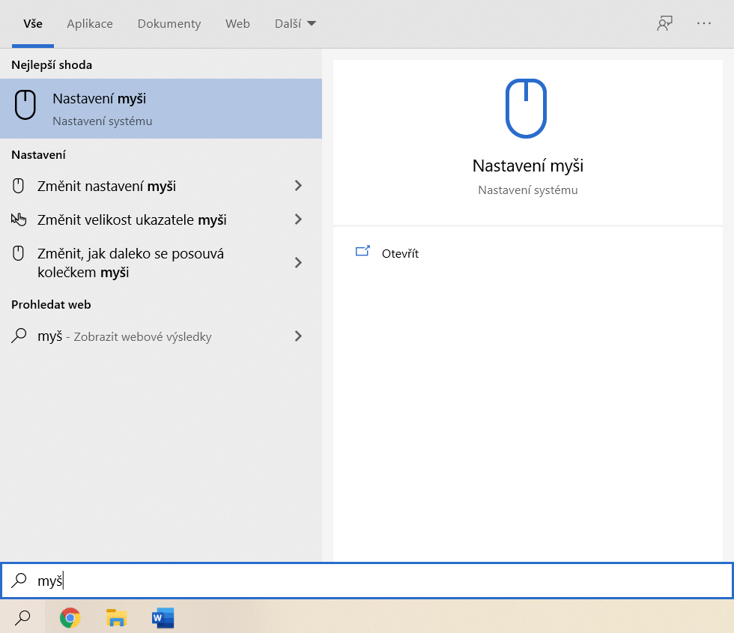Screen dimensions: 734x633
Task: Click the magnifier icon in the search box
Action: point(19,580)
